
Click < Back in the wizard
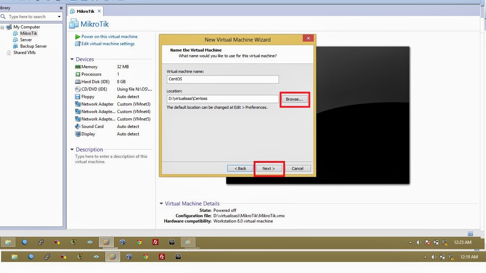(x=241, y=168)
